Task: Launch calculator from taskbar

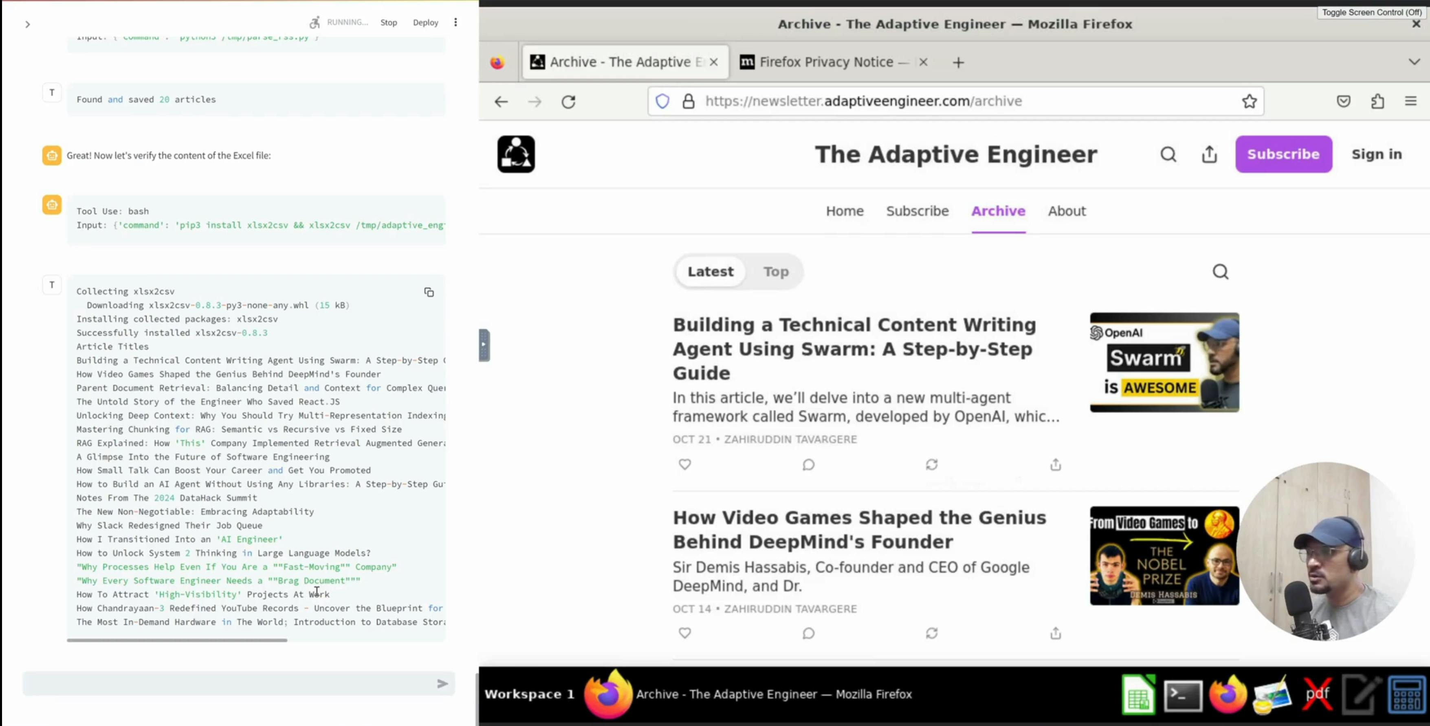Action: [1406, 694]
